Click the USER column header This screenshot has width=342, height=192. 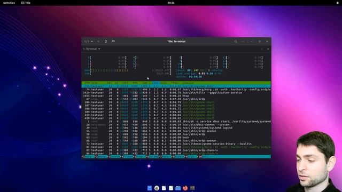pyautogui.click(x=94, y=83)
